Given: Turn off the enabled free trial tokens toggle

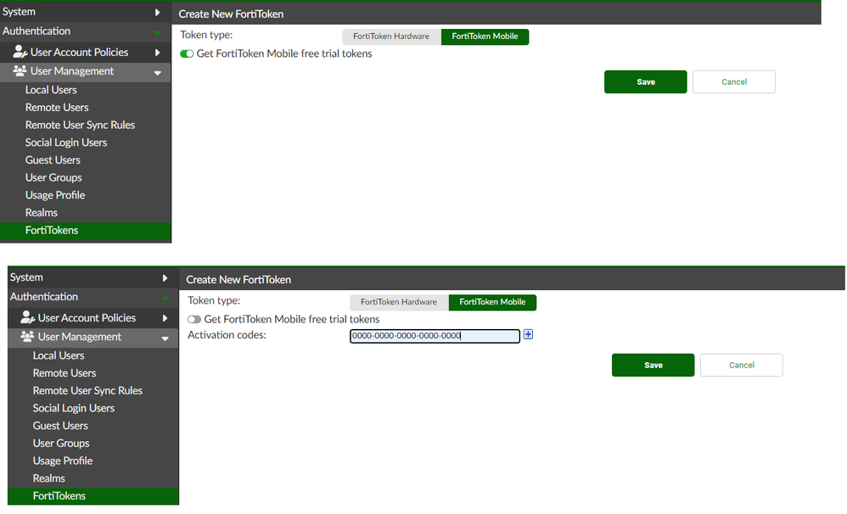Looking at the screenshot, I should coord(187,53).
